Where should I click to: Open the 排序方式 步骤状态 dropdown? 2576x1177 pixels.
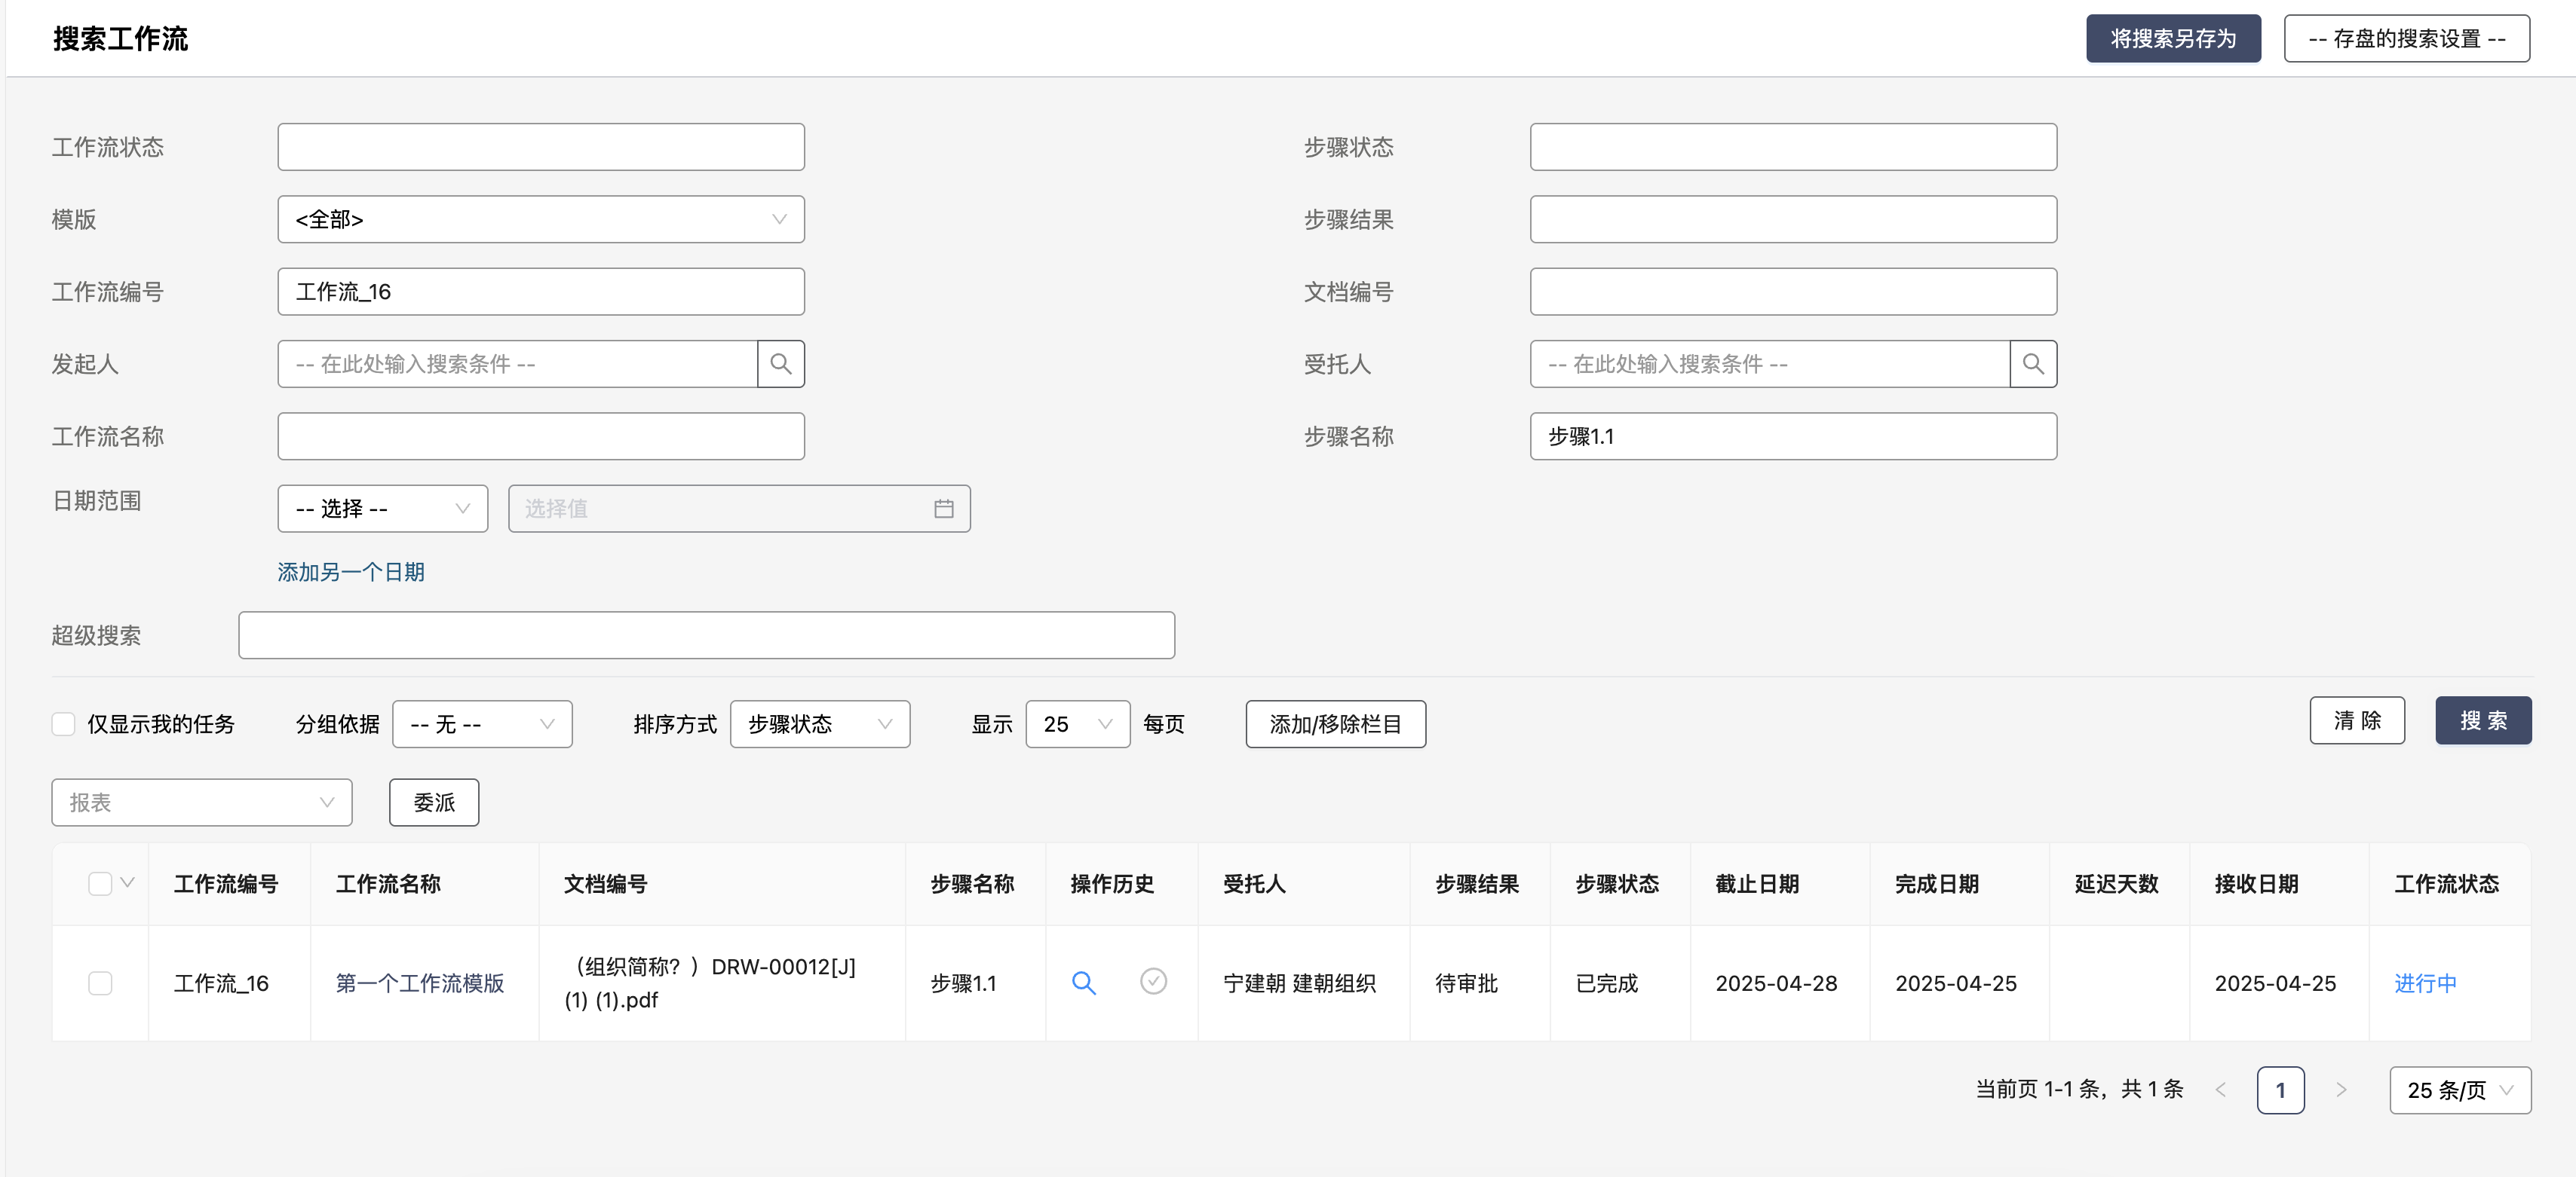(x=819, y=724)
